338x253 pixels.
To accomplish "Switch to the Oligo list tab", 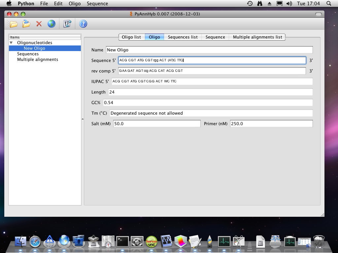I will coord(131,37).
